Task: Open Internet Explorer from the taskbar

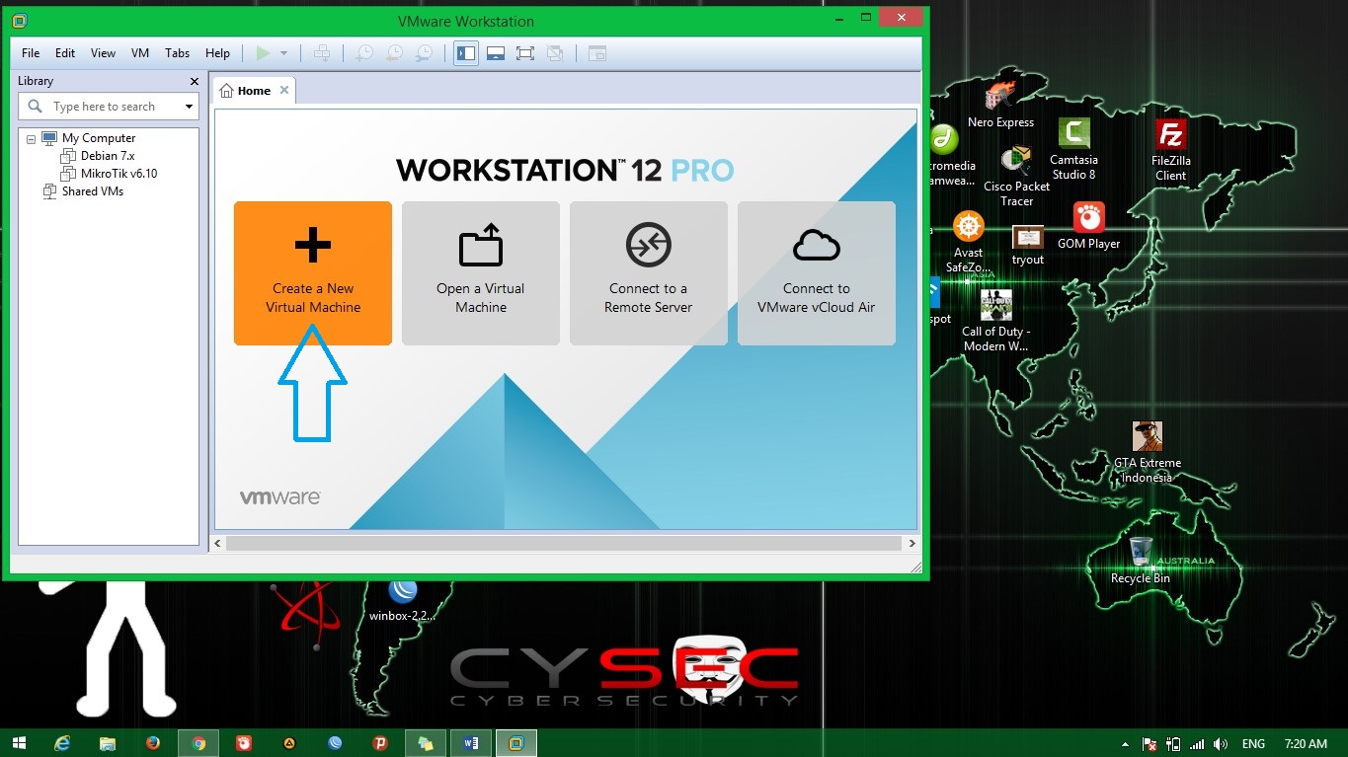Action: (63, 743)
